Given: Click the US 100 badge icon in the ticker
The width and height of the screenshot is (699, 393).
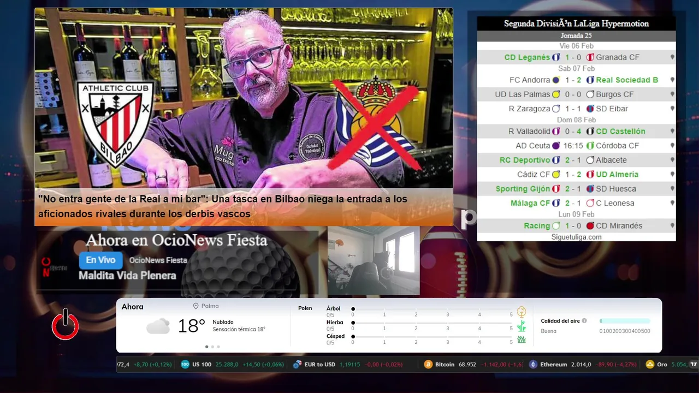Looking at the screenshot, I should pos(185,365).
